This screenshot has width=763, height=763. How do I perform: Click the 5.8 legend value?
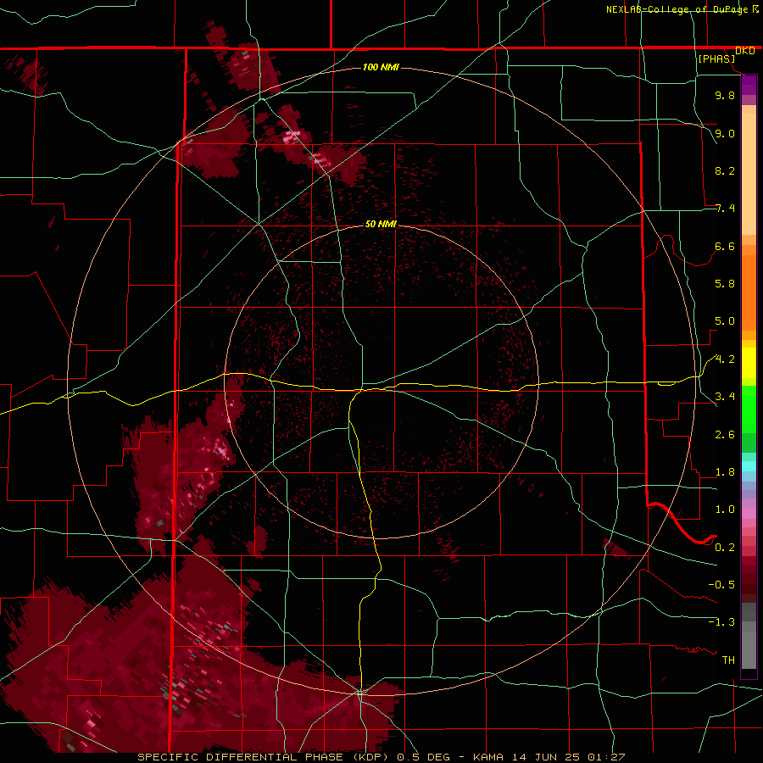coord(725,284)
